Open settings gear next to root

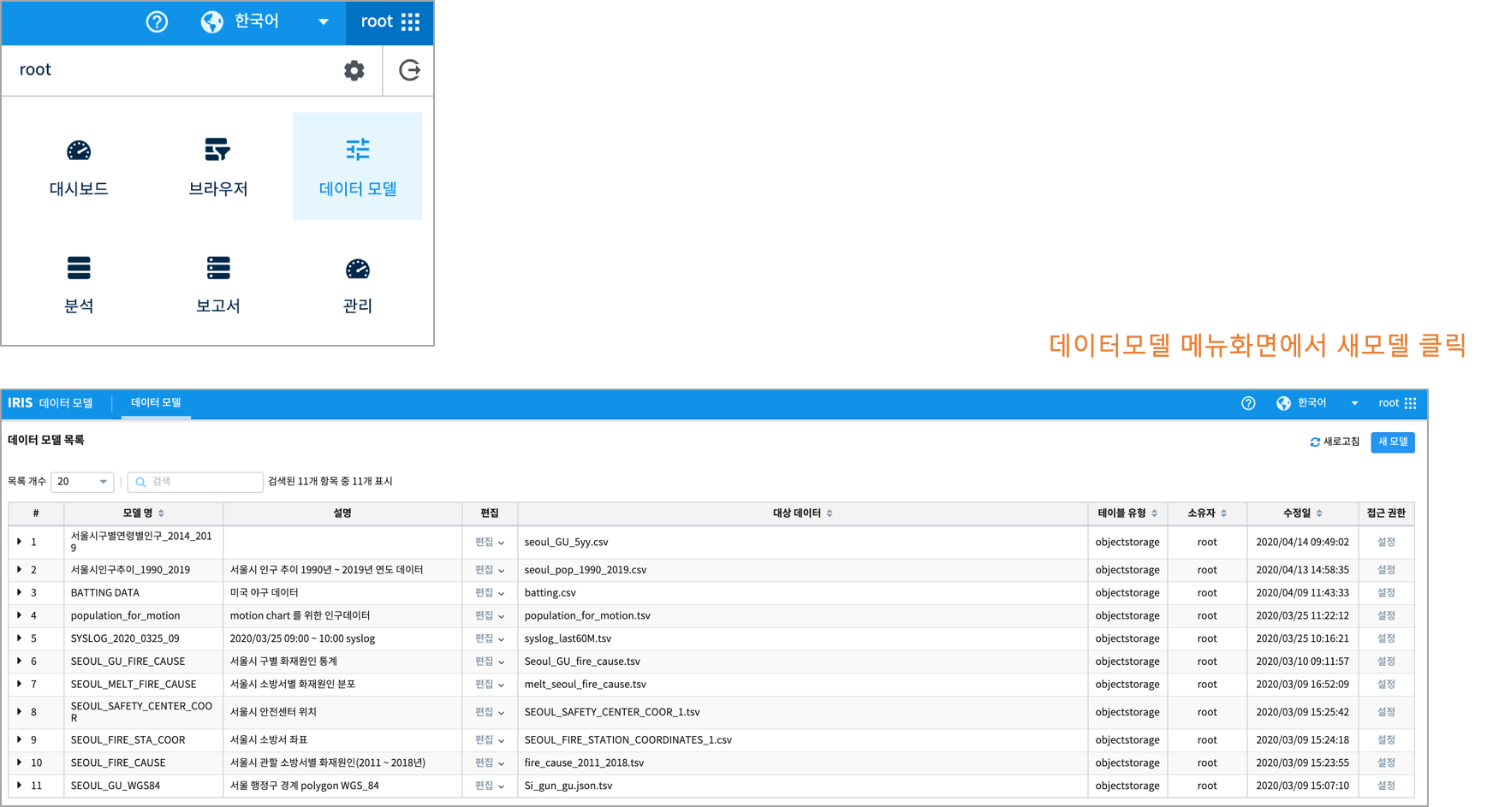click(354, 70)
